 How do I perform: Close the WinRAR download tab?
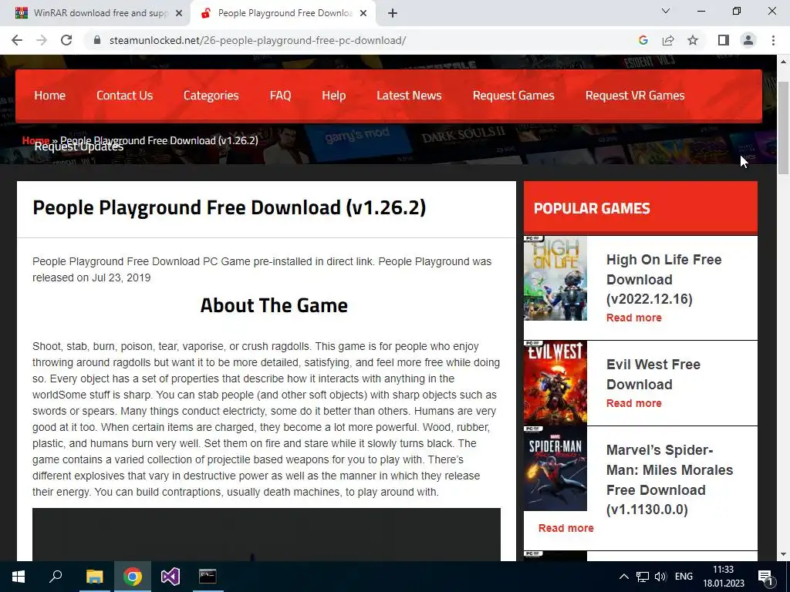(179, 14)
